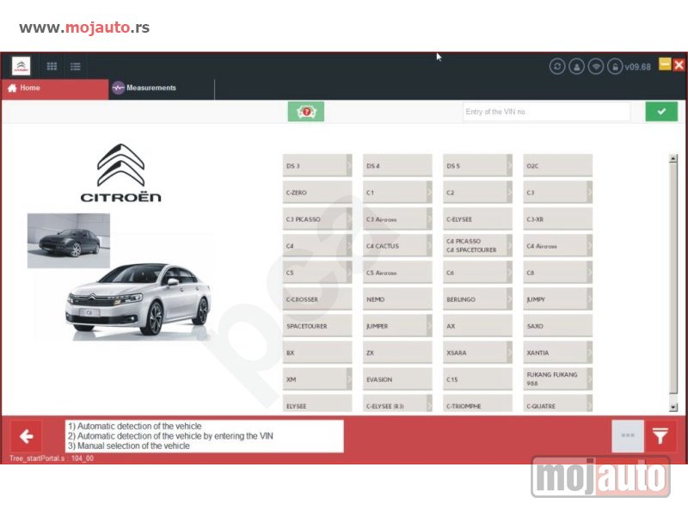The width and height of the screenshot is (688, 516).
Task: Open the filter funnel icon
Action: (x=660, y=436)
